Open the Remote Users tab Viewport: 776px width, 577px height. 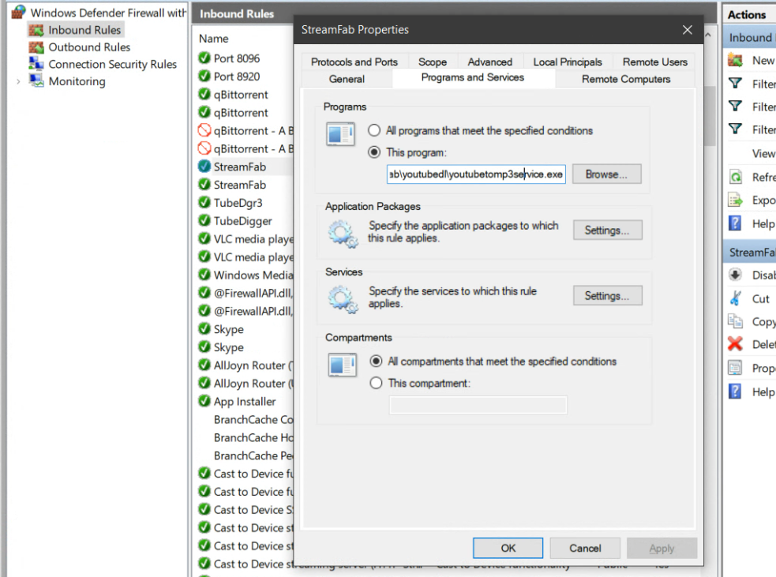tap(654, 62)
